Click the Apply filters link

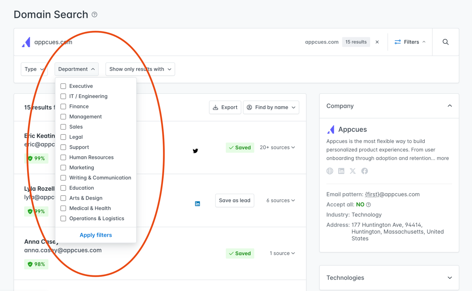click(96, 235)
